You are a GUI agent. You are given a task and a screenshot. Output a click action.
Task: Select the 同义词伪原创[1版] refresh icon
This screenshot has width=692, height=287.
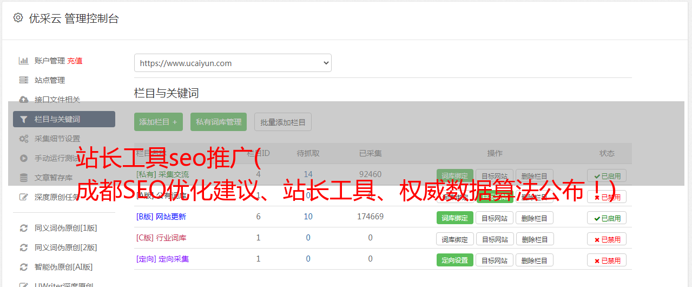[24, 228]
